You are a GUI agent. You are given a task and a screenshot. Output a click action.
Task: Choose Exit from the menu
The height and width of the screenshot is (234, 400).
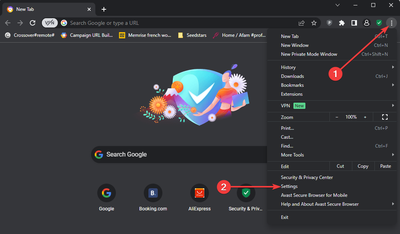pyautogui.click(x=332, y=217)
